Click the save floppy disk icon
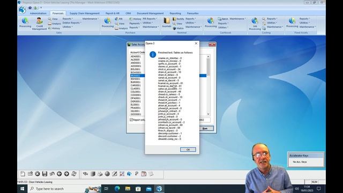This screenshot has height=193, width=343. click(44, 174)
